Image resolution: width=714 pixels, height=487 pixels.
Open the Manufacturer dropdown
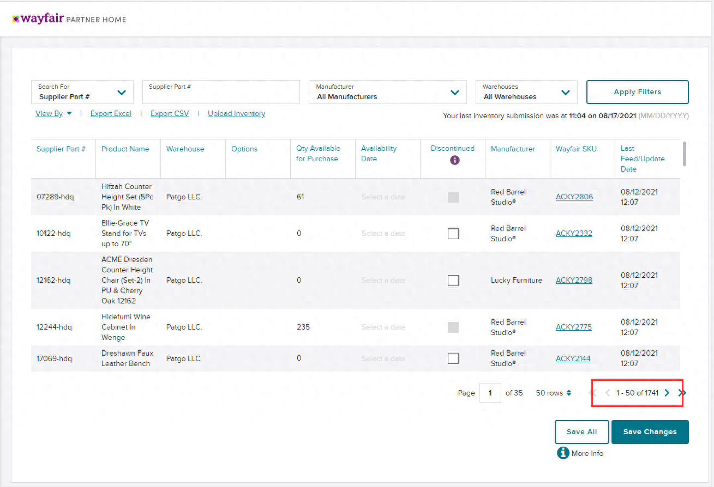coord(388,92)
